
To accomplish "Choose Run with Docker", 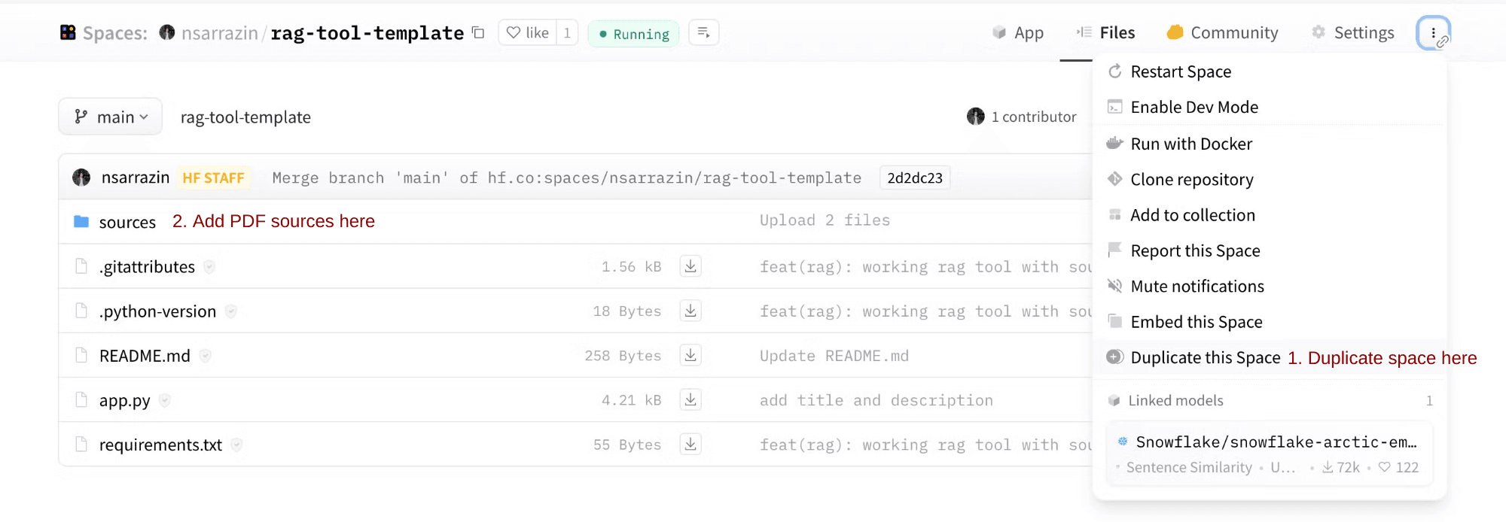I will point(1270,144).
